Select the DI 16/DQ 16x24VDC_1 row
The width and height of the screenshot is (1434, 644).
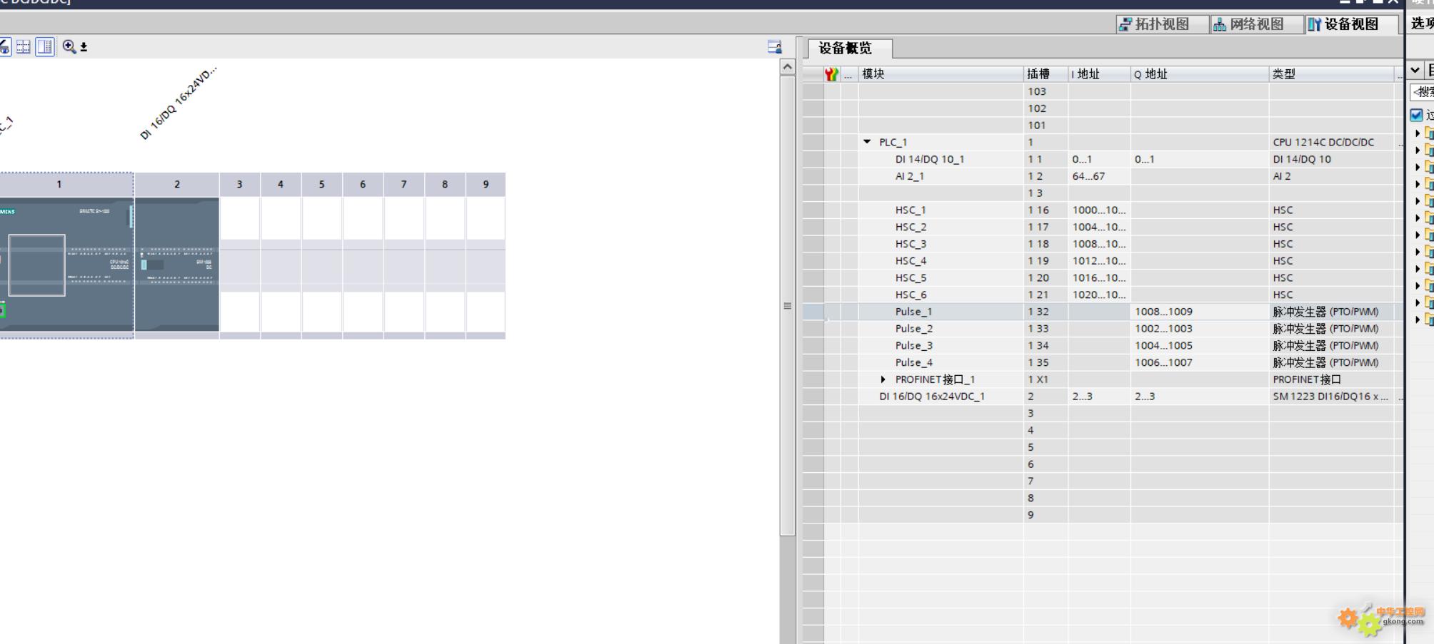(x=1103, y=397)
